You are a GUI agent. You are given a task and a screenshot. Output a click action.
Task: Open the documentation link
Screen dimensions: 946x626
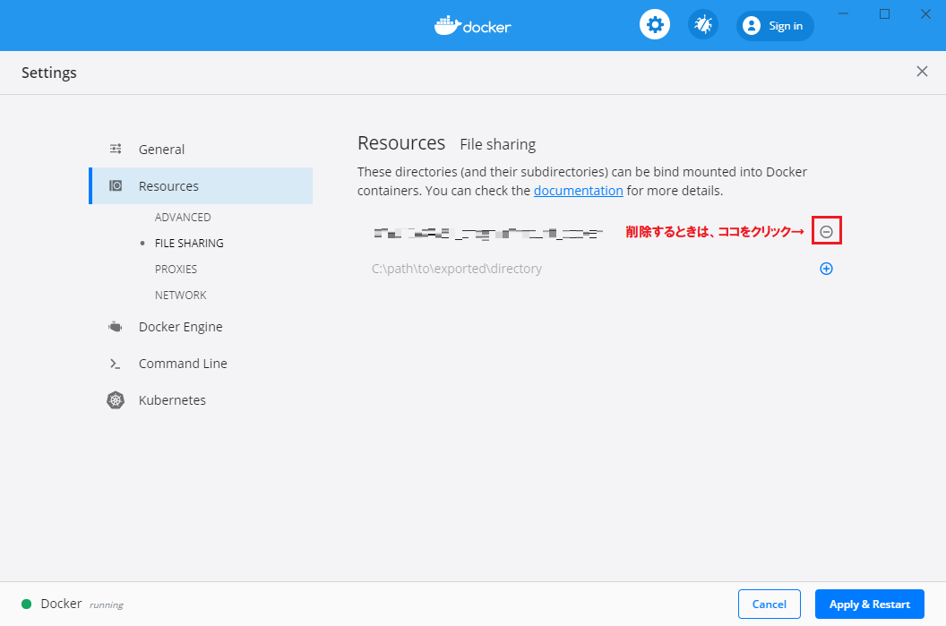pos(578,190)
